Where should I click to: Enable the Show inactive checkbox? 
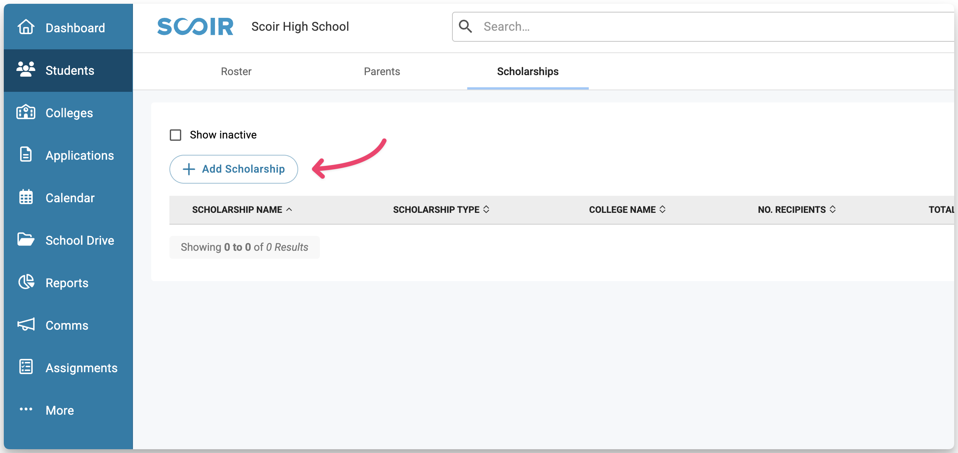(175, 135)
